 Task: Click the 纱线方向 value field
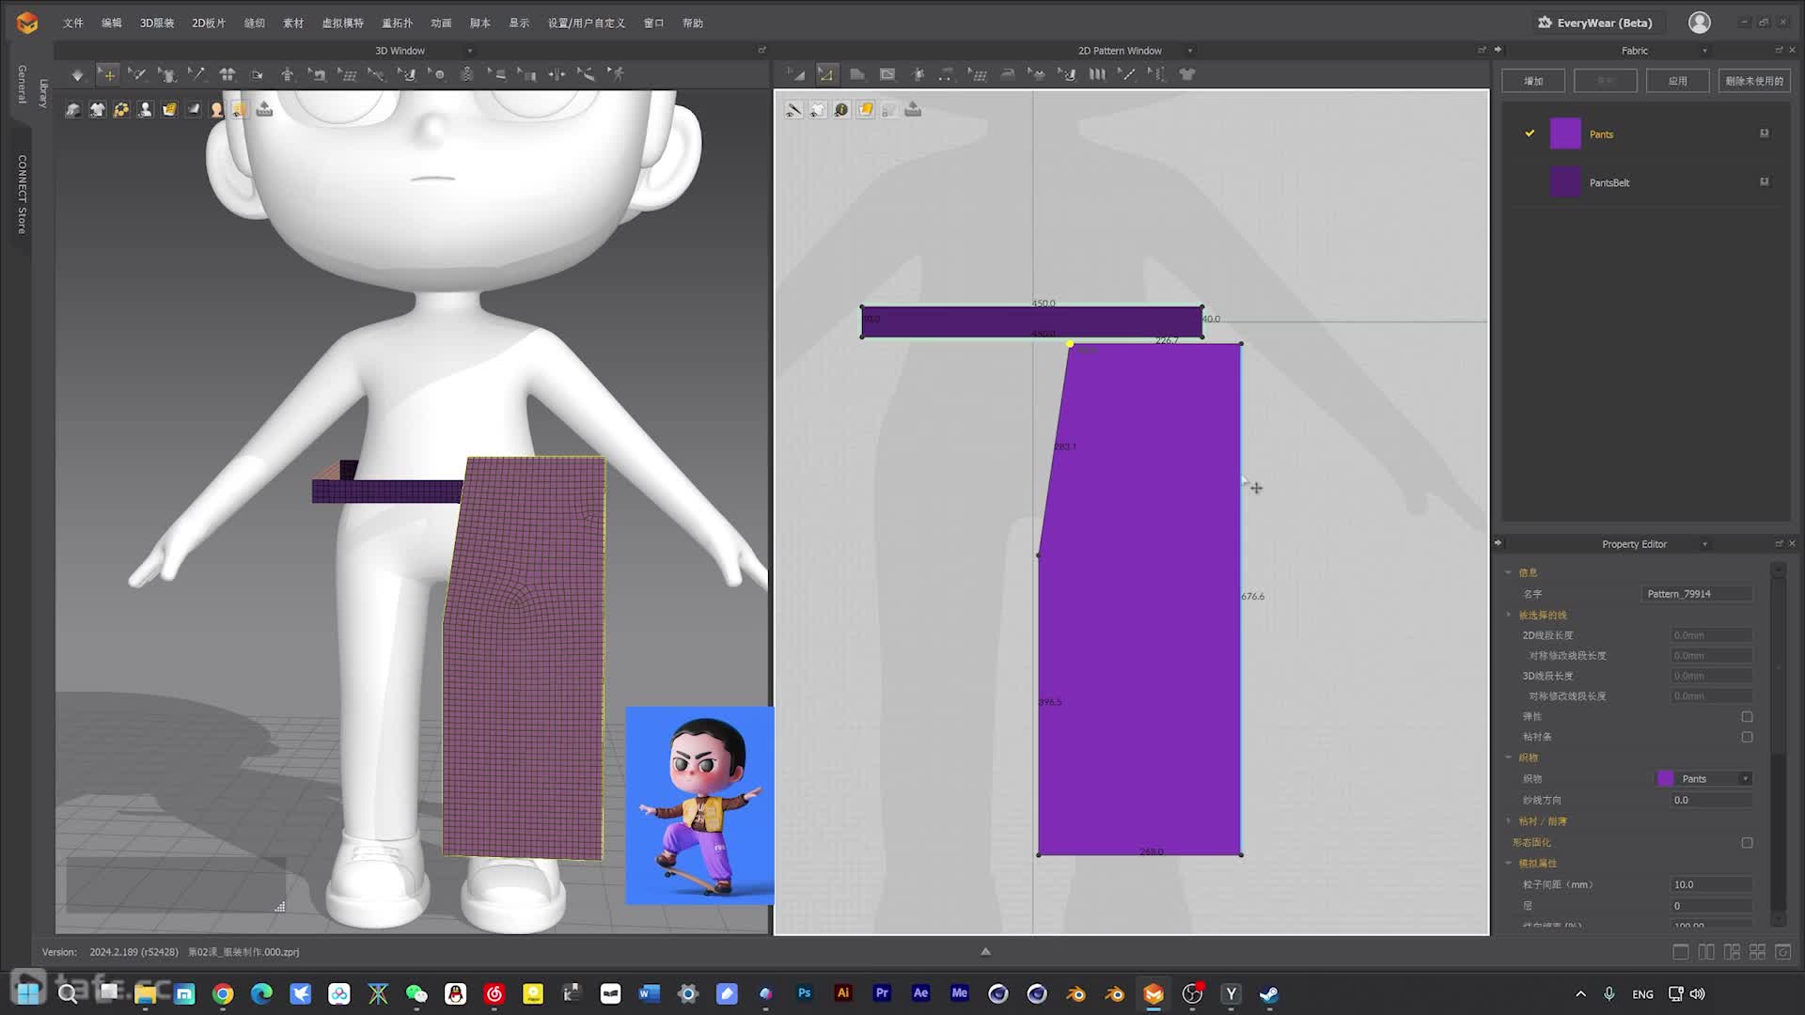tap(1711, 800)
